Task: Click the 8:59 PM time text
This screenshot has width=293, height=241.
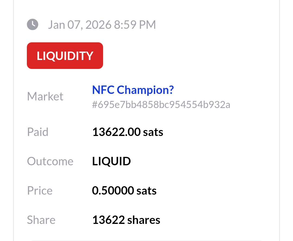Action: pyautogui.click(x=135, y=25)
